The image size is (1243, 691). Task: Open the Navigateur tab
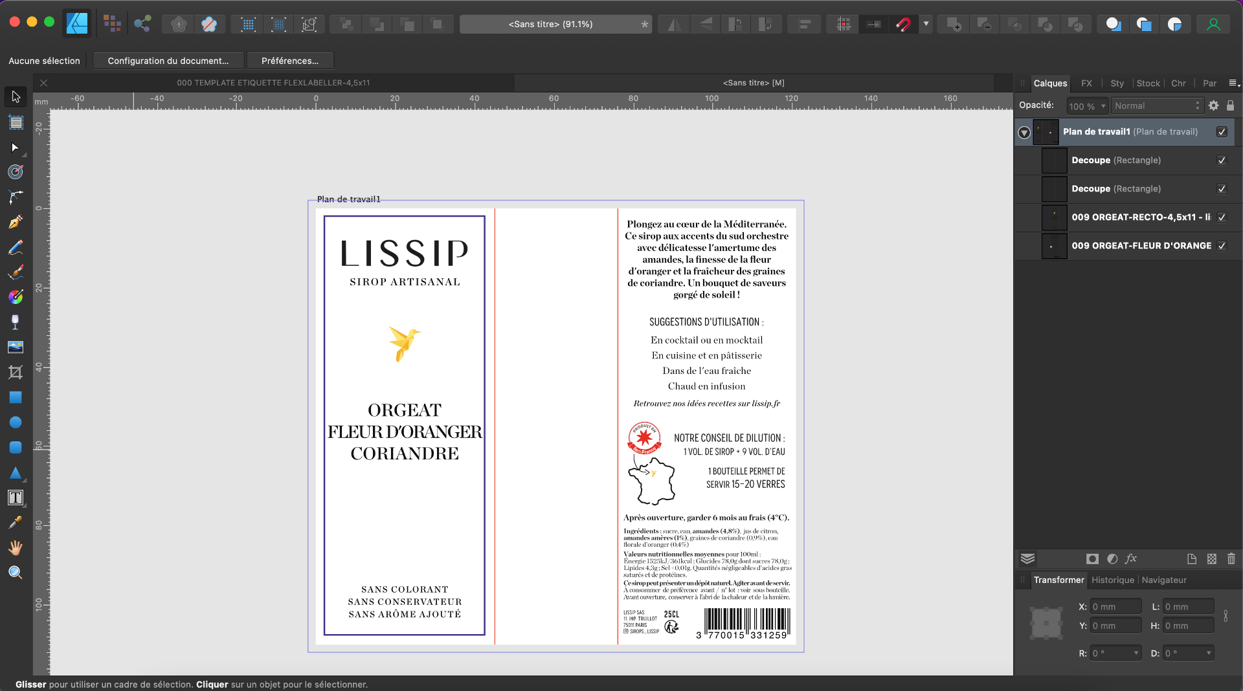pos(1164,580)
